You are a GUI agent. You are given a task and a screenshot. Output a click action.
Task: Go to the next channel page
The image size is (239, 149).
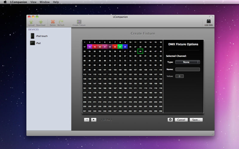click(94, 119)
